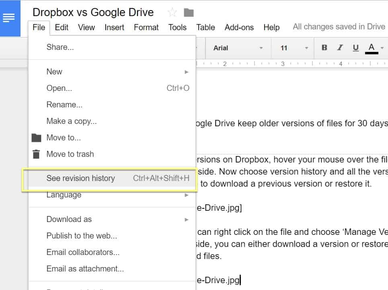Select the Bold formatting icon
This screenshot has width=388, height=290.
(324, 47)
